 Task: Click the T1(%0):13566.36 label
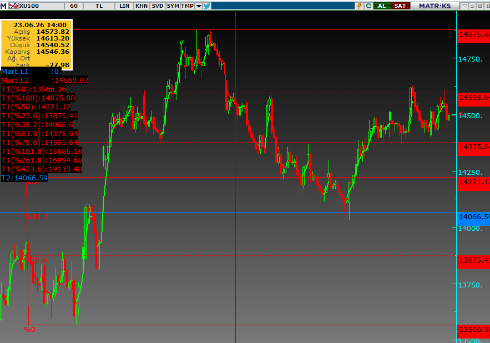(x=34, y=89)
